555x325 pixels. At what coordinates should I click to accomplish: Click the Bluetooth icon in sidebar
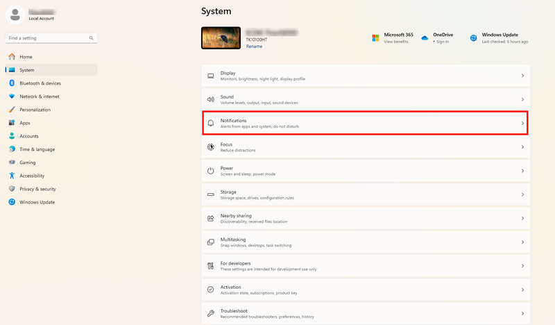point(12,83)
